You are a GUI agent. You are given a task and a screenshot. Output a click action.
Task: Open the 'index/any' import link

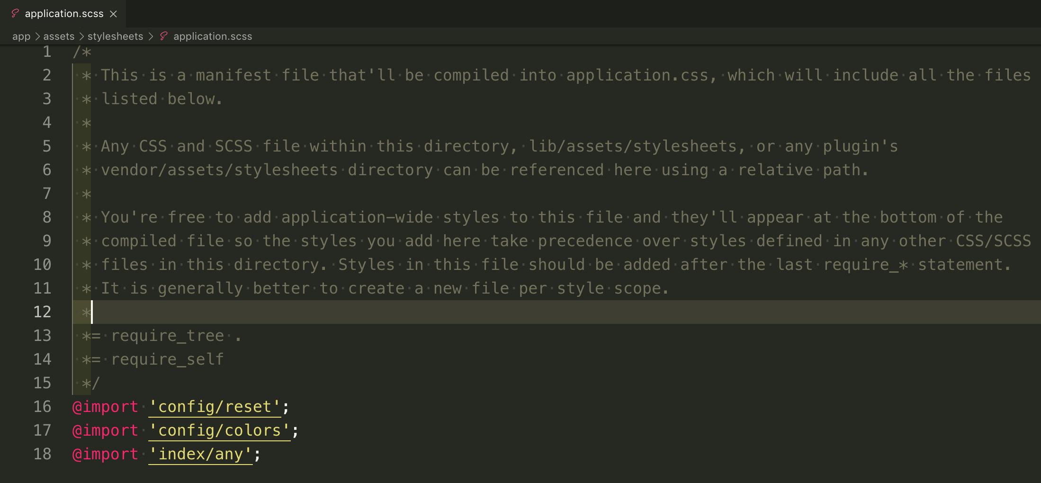point(200,454)
